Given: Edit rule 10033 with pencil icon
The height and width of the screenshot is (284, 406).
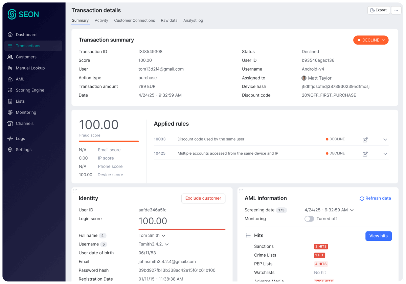Looking at the screenshot, I should 365,140.
